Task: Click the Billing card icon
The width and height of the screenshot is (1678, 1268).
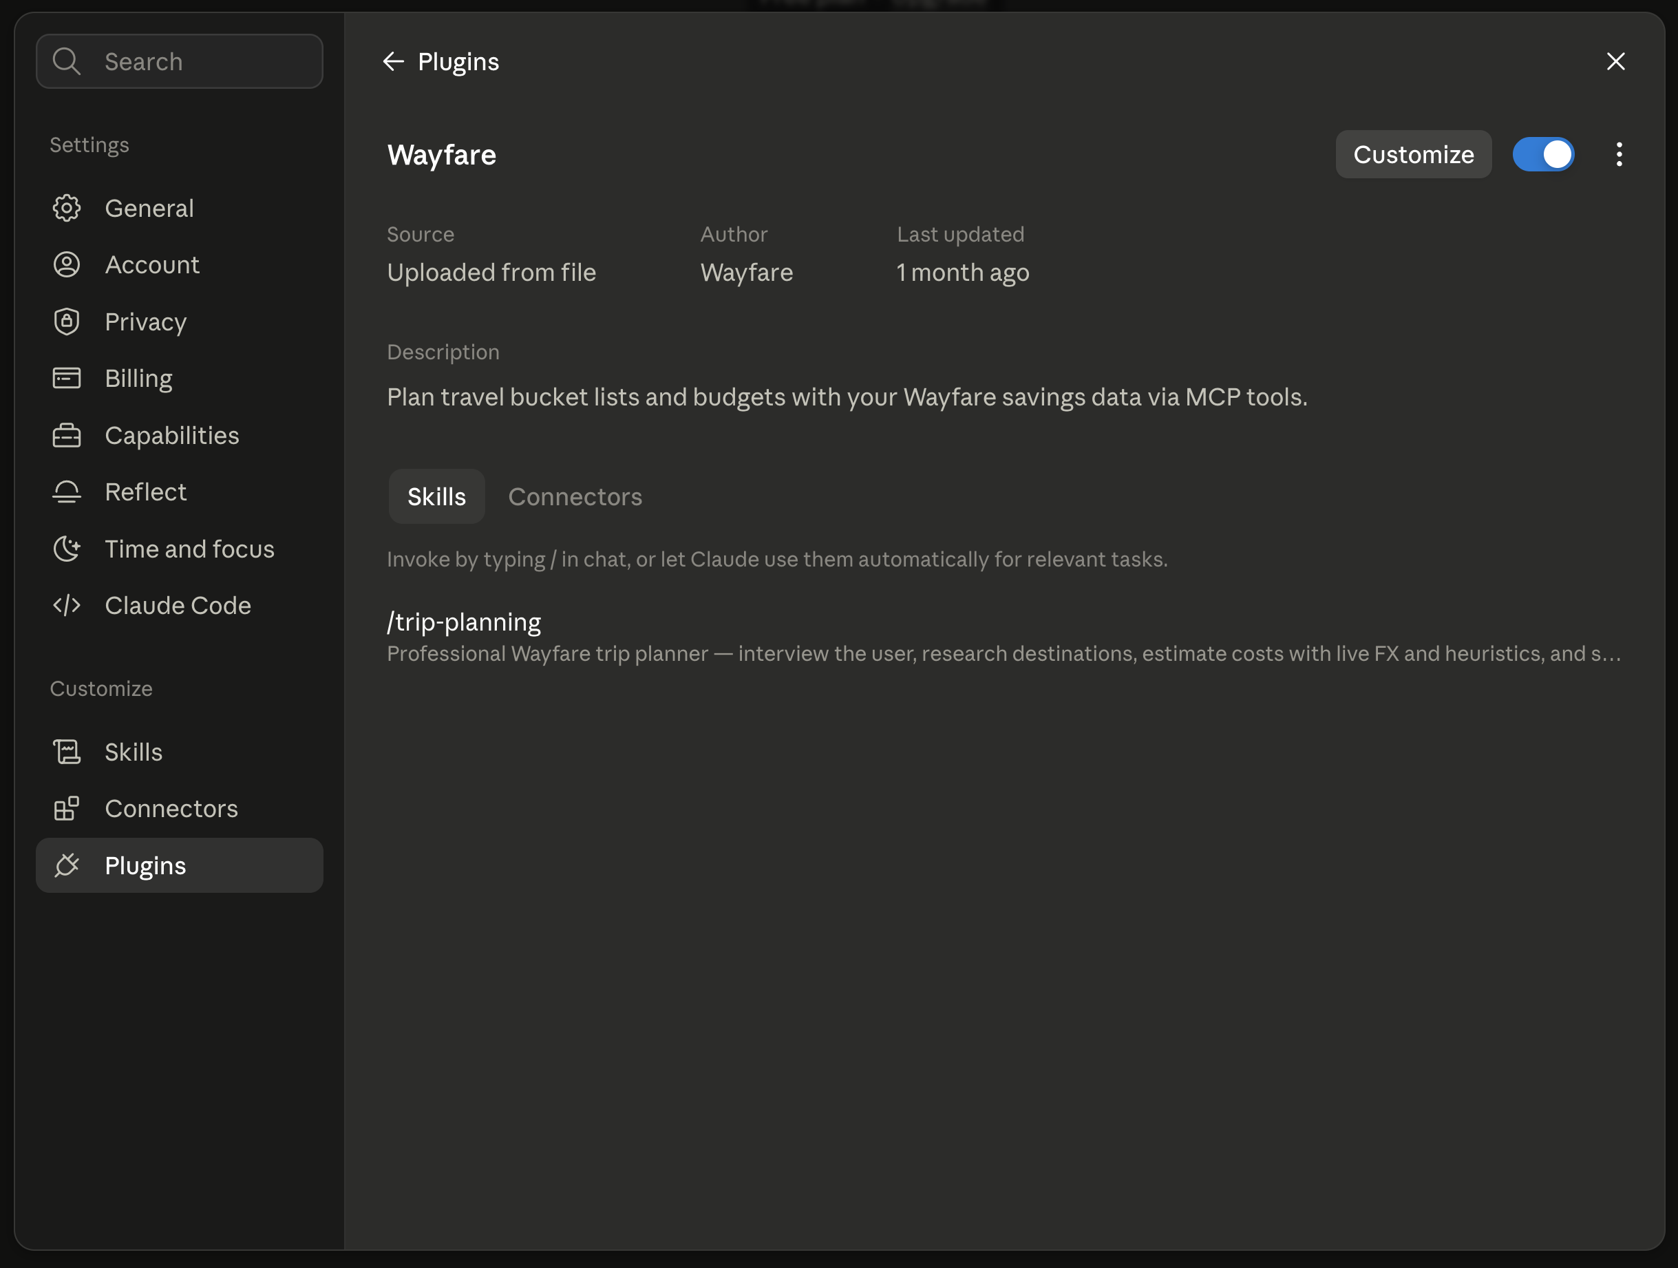Action: click(x=67, y=378)
